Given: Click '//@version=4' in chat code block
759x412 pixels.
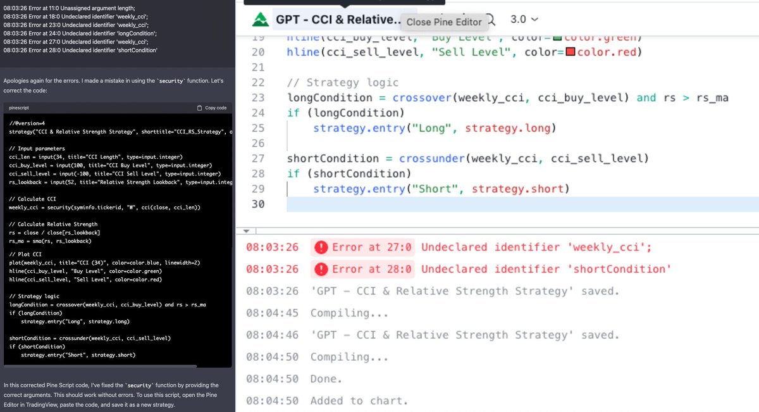Looking at the screenshot, I should pyautogui.click(x=27, y=123).
